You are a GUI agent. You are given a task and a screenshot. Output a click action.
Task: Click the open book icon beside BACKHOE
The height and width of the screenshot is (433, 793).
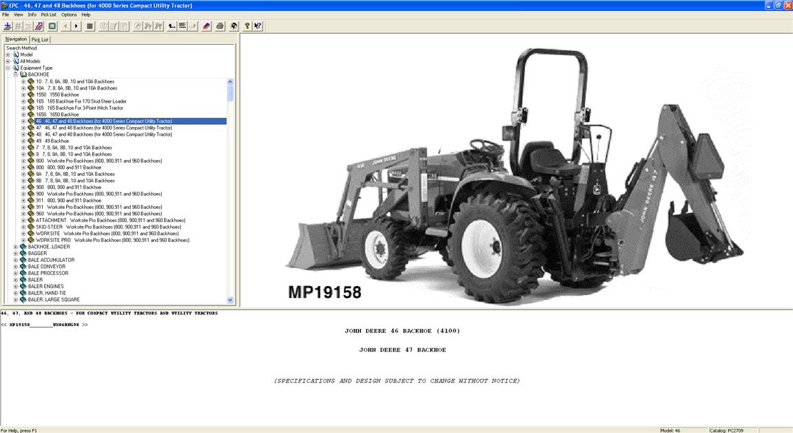coord(23,74)
